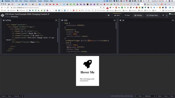175x98 pixels.
Task: Open the Console panel
Action: tap(3, 96)
